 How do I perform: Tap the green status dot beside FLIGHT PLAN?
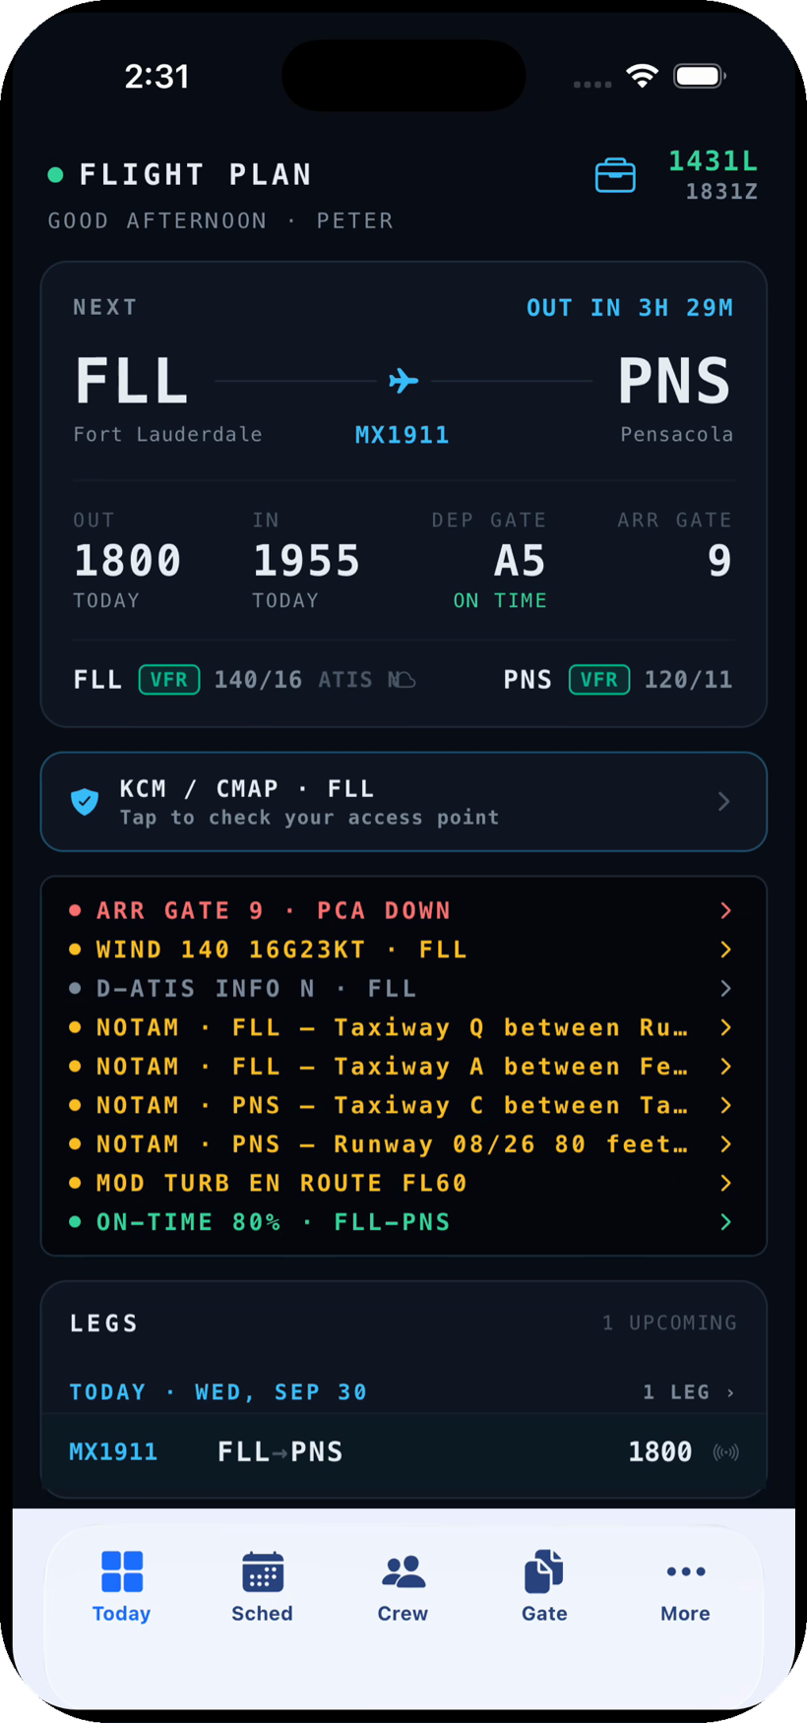[x=56, y=175]
